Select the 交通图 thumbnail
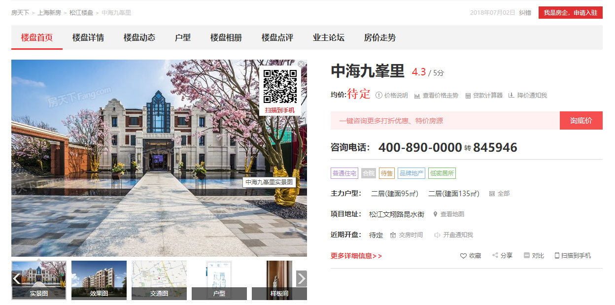This screenshot has height=305, width=615. (159, 280)
